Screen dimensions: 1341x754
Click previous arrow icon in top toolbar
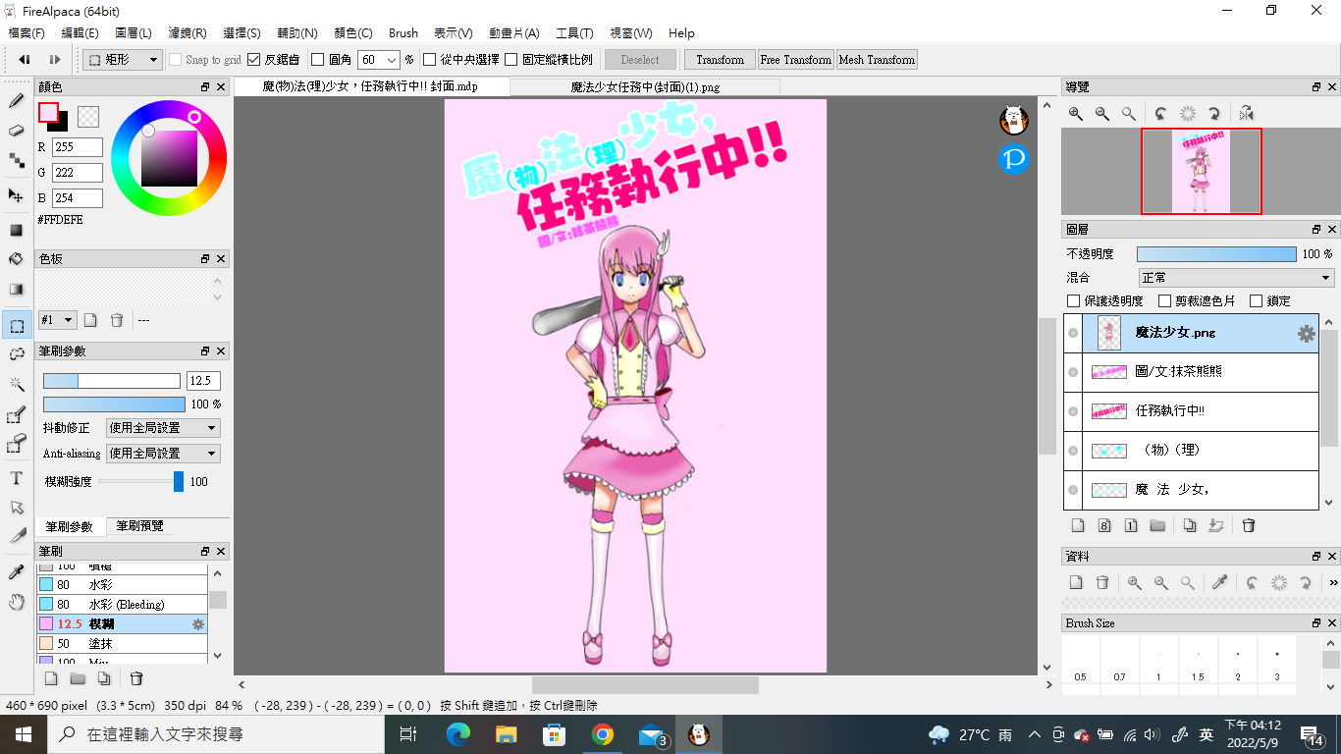(25, 60)
